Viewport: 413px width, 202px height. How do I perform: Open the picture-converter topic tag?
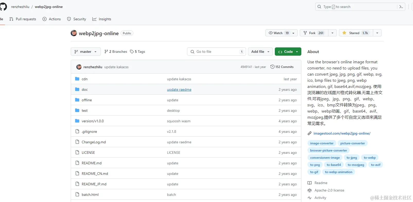click(x=353, y=143)
